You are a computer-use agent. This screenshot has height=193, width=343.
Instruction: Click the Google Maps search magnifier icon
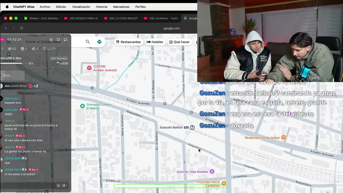(x=88, y=42)
